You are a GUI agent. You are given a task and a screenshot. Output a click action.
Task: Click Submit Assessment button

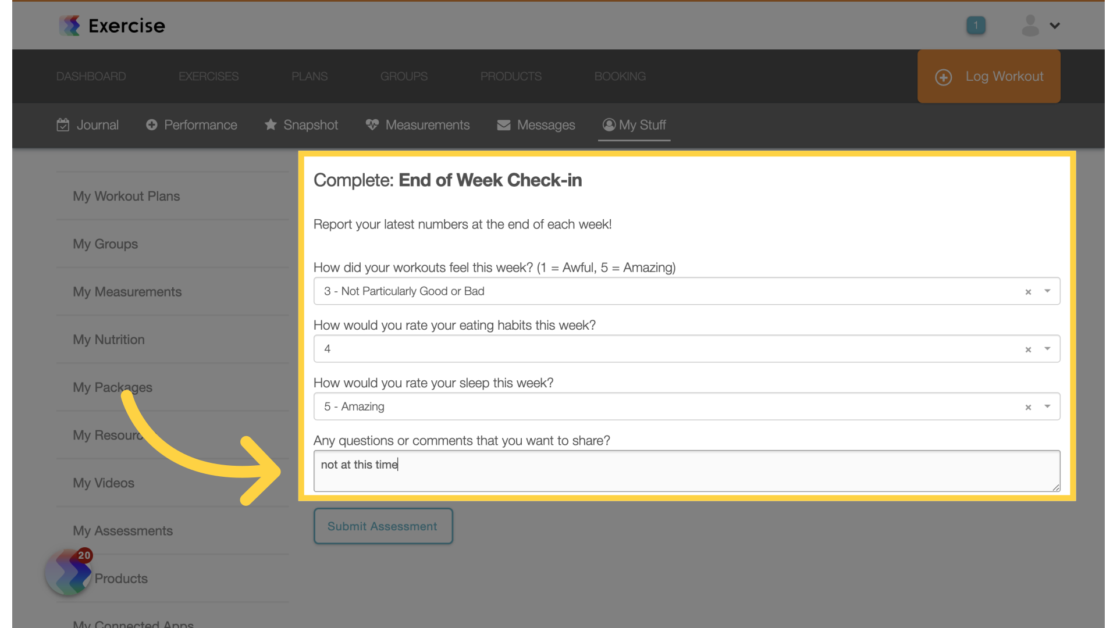point(383,526)
